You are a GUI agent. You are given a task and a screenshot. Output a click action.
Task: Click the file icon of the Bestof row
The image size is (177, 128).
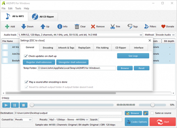pos(5,60)
